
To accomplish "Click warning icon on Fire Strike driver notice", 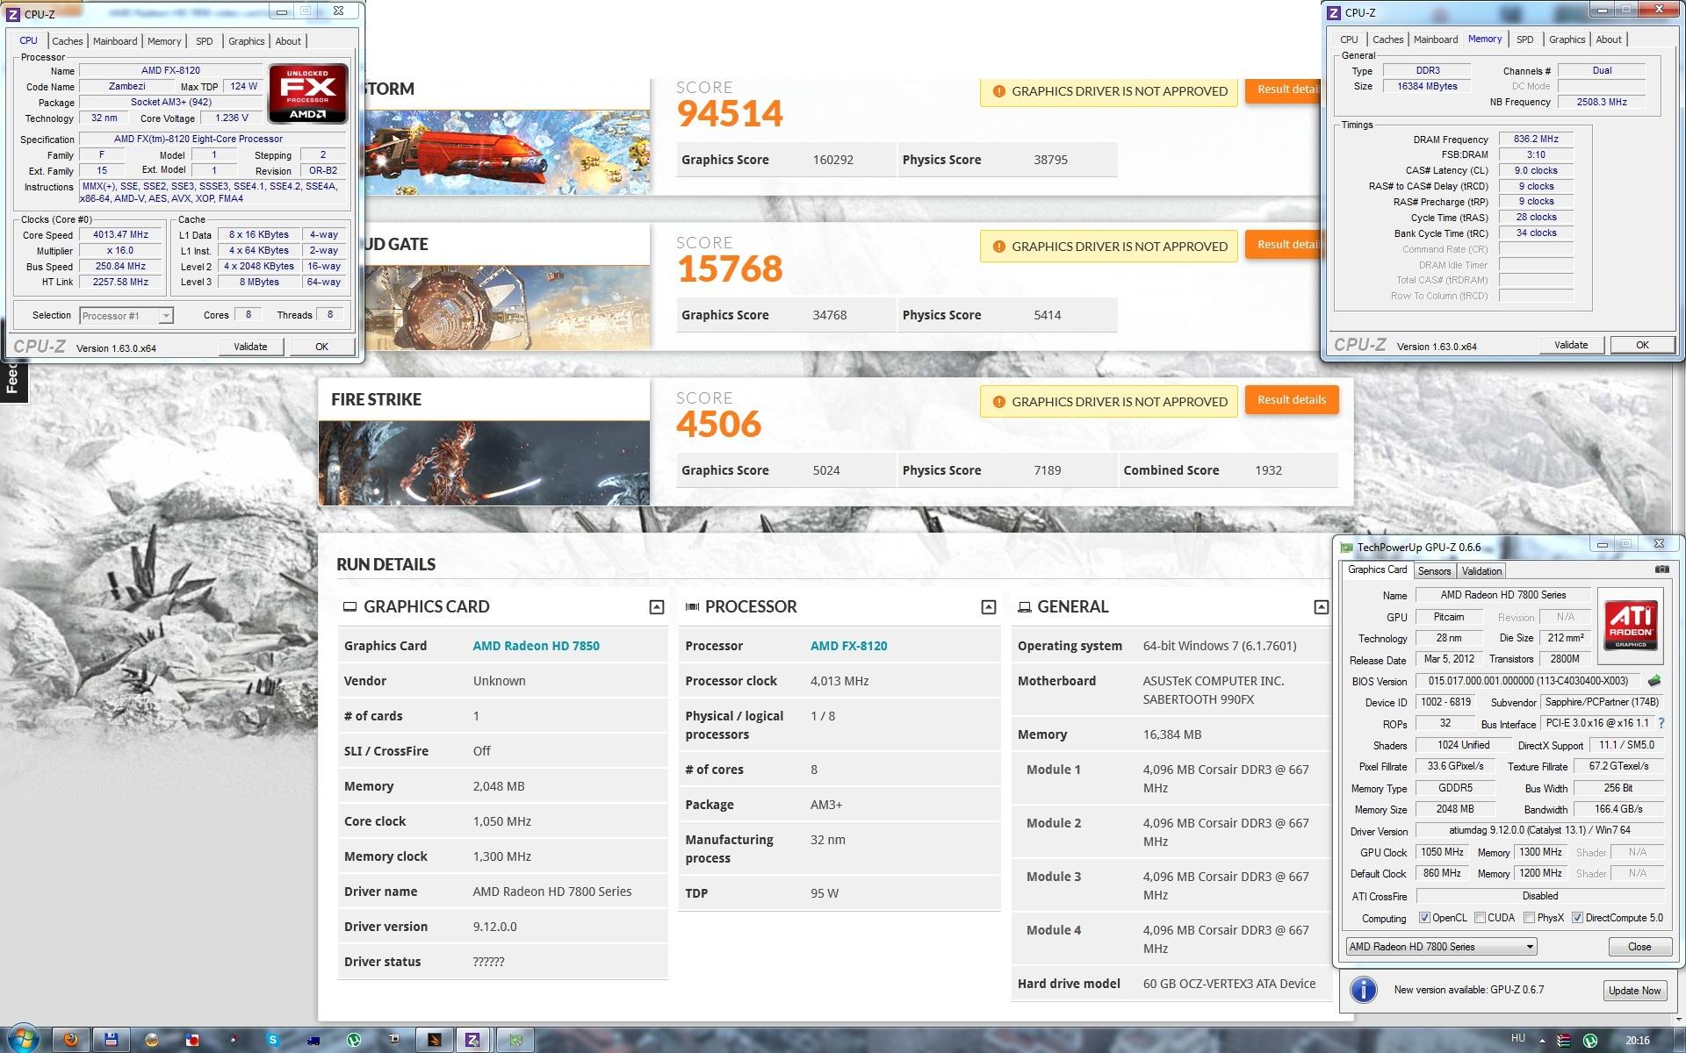I will pos(998,402).
